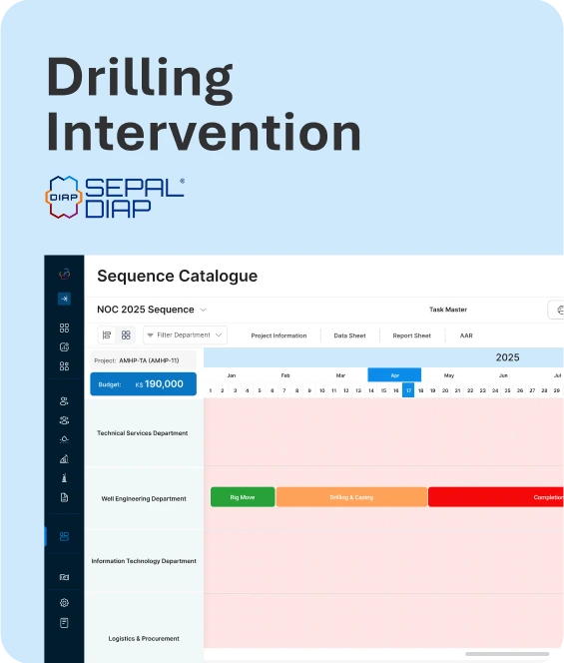Open the chart analytics sidebar icon
The height and width of the screenshot is (663, 564).
pyautogui.click(x=64, y=347)
